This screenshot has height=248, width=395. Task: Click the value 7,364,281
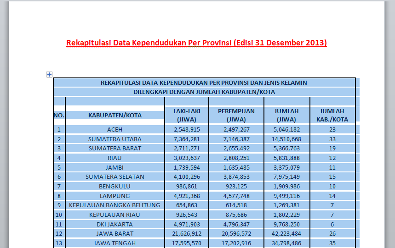(187, 139)
